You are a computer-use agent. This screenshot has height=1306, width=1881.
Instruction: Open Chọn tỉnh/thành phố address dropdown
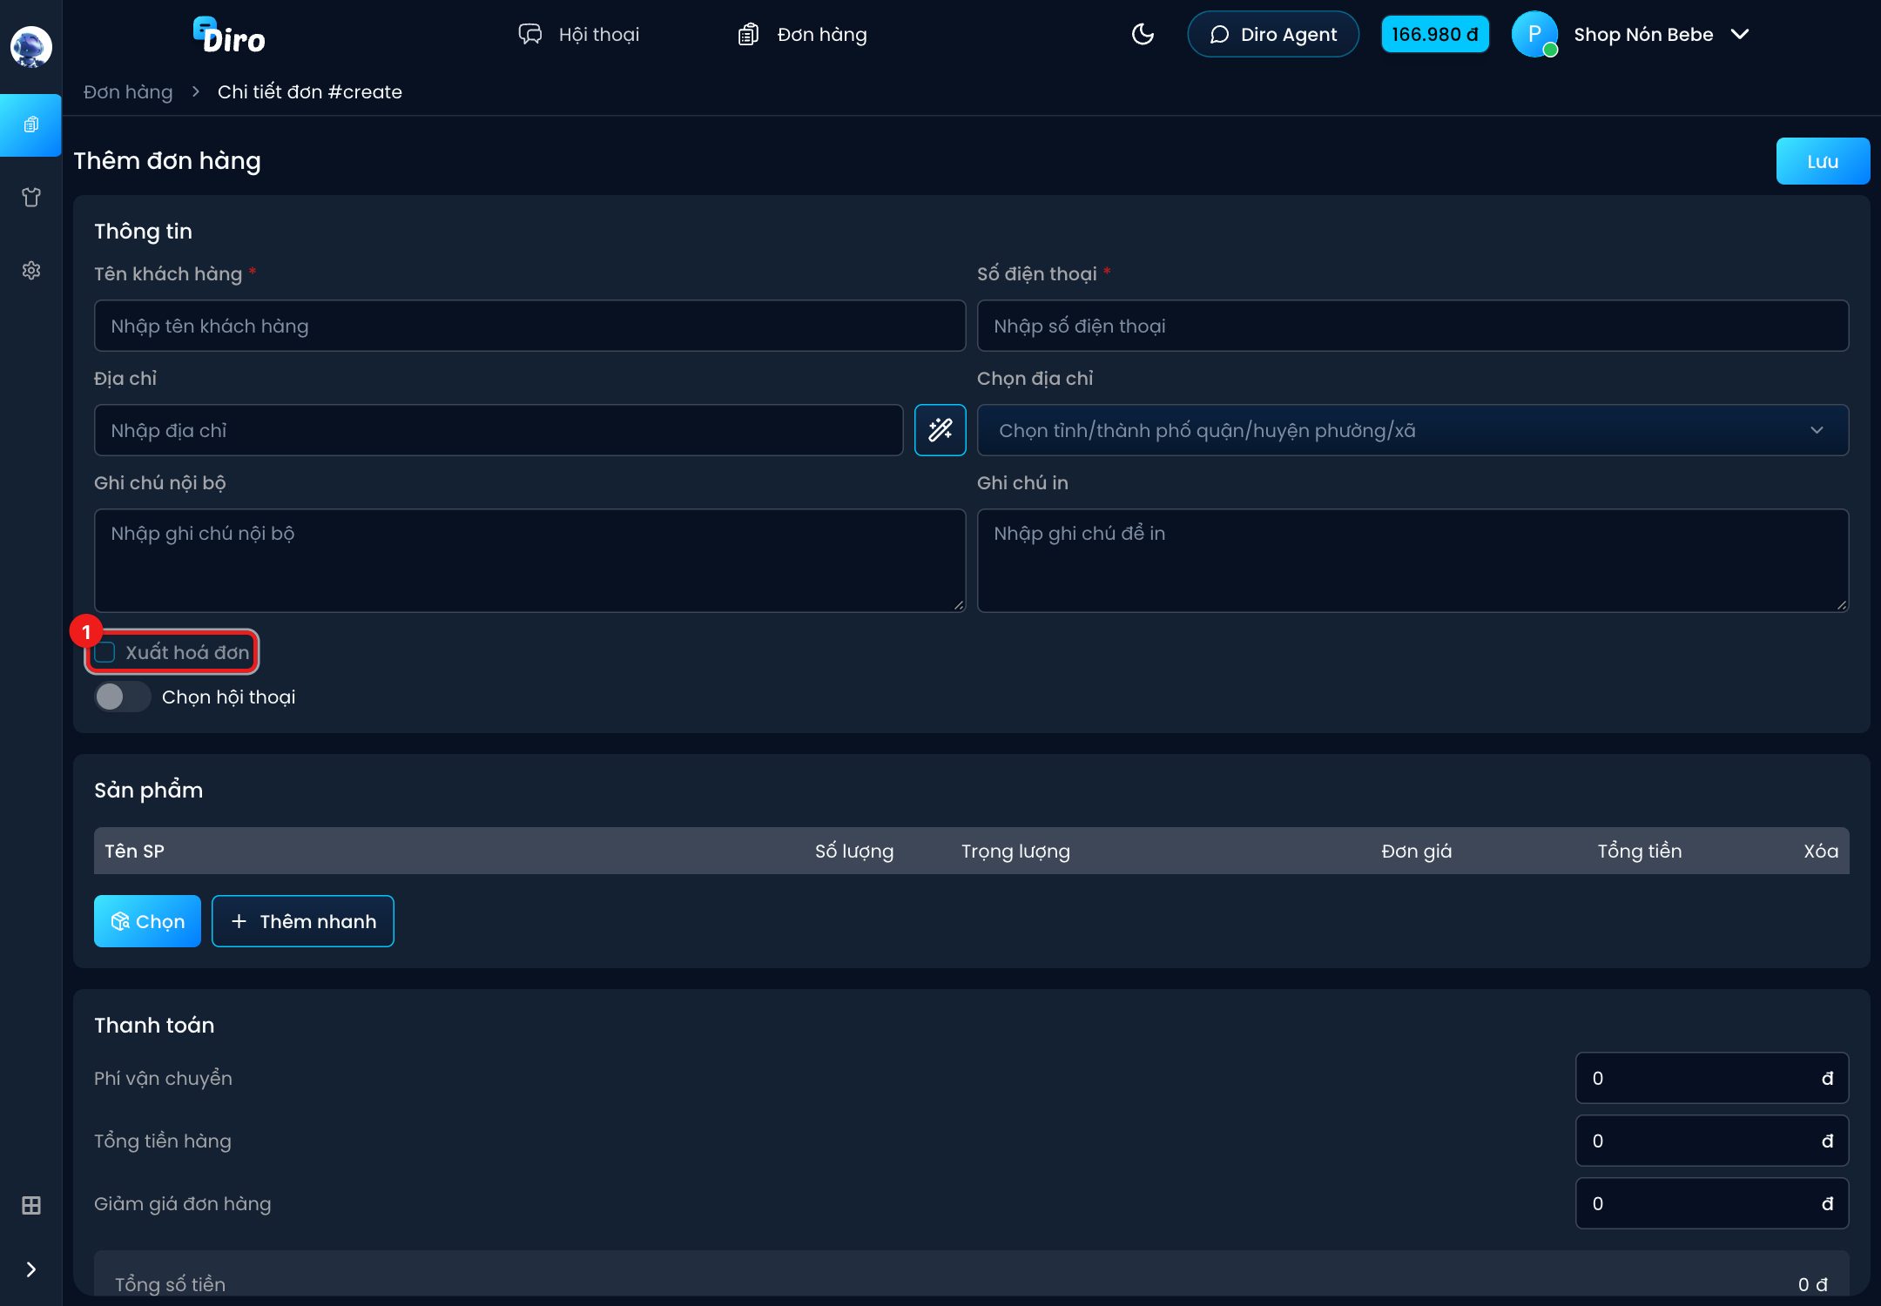1412,430
